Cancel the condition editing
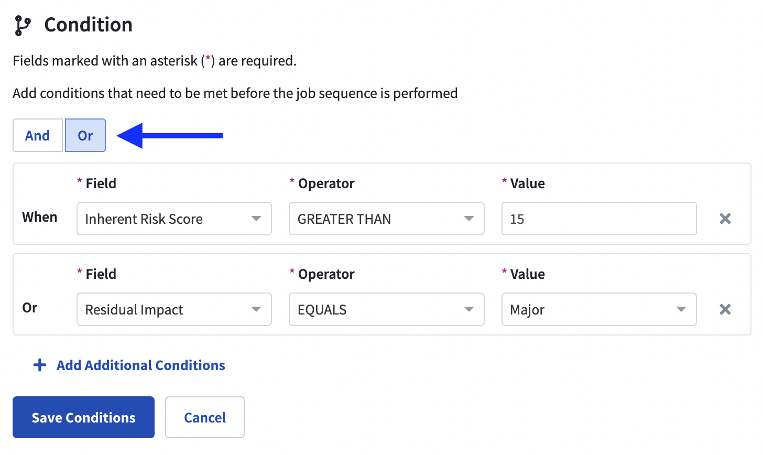Image resolution: width=763 pixels, height=455 pixels. pyautogui.click(x=205, y=417)
